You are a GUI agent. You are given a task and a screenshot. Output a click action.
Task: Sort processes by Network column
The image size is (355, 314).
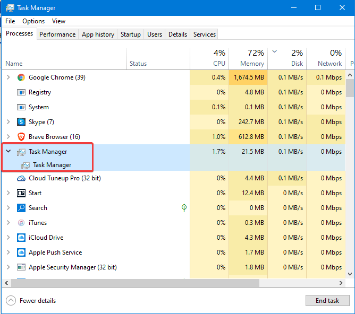point(326,59)
